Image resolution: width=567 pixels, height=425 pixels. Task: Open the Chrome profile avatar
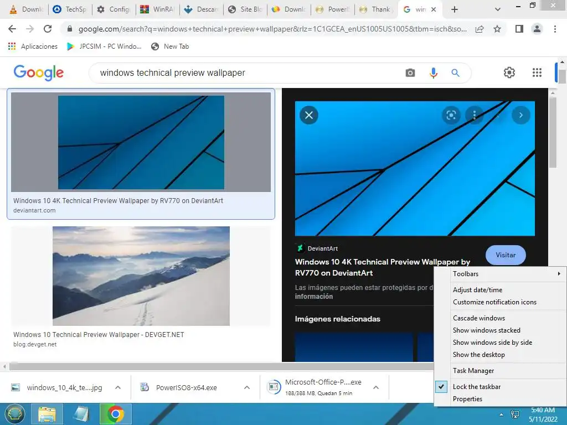[537, 29]
